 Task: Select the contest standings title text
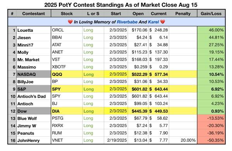click(x=121, y=5)
